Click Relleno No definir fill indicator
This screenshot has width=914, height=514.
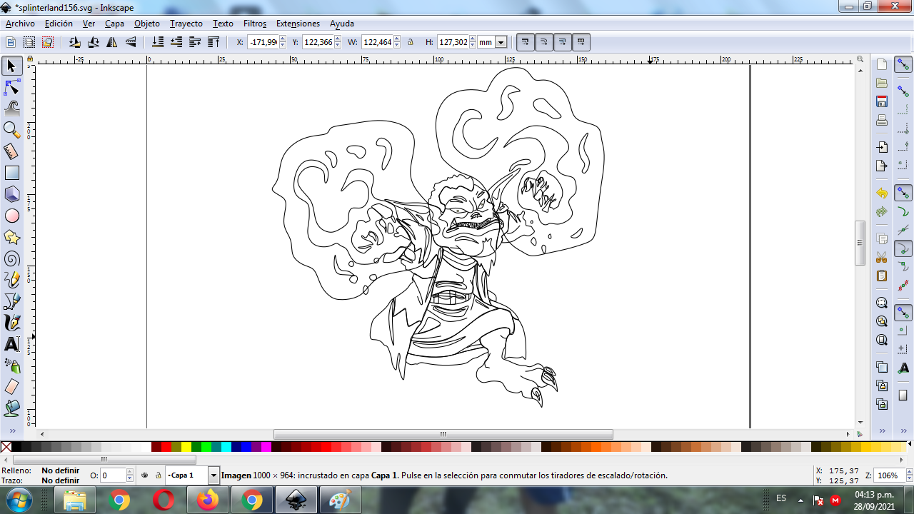point(60,470)
